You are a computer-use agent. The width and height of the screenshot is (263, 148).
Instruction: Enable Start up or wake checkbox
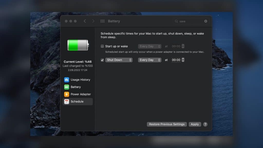[102, 46]
